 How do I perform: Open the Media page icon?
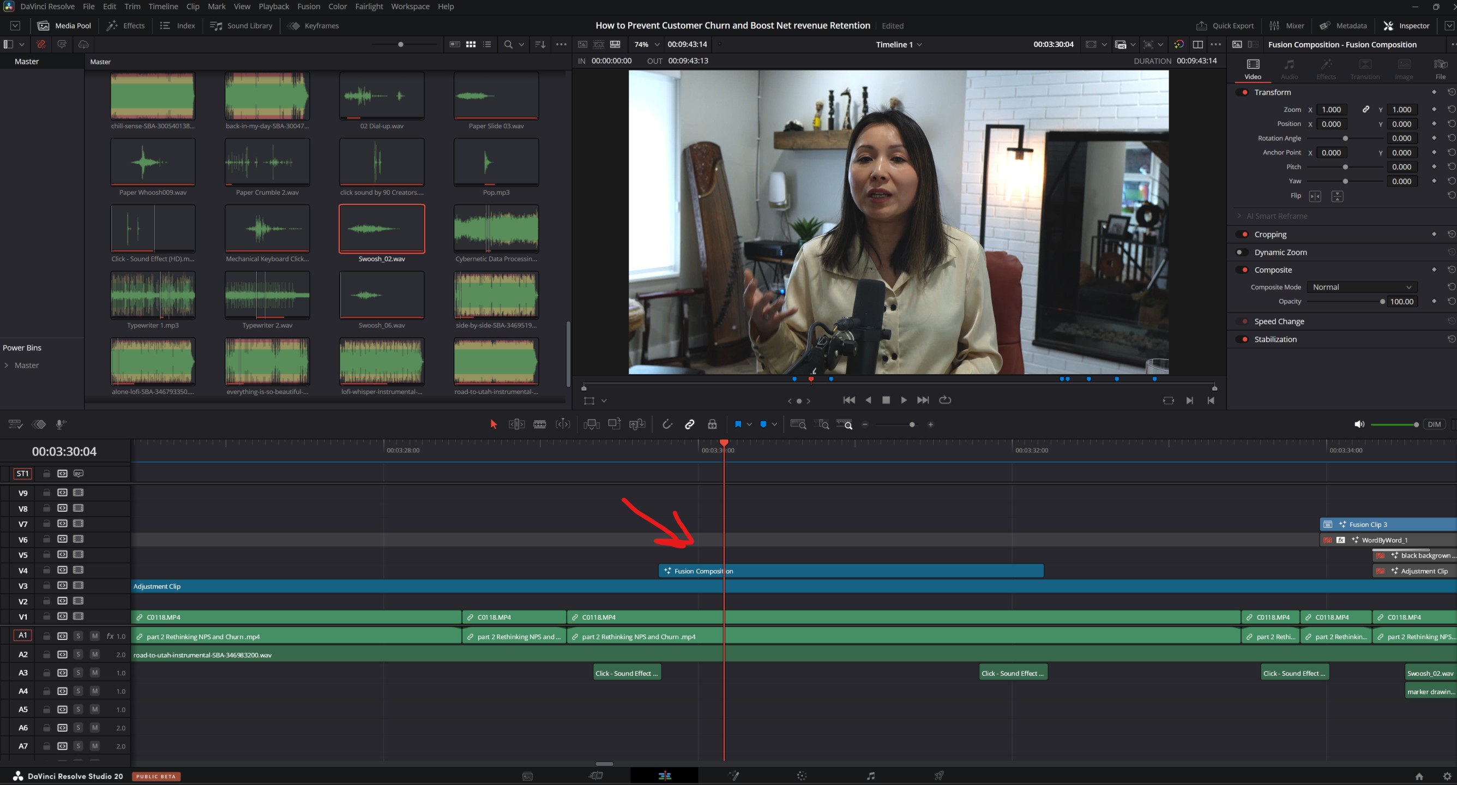click(x=527, y=776)
